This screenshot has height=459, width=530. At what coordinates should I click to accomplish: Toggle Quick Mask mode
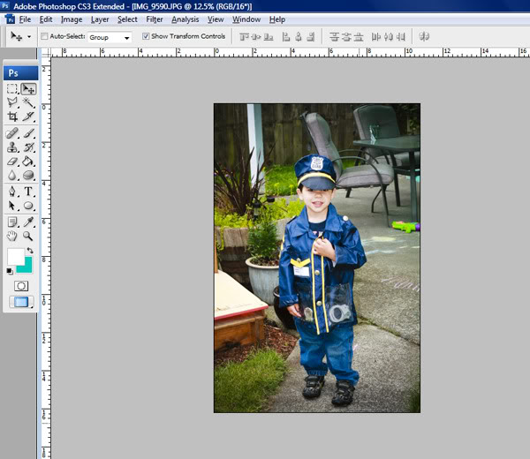pos(20,286)
